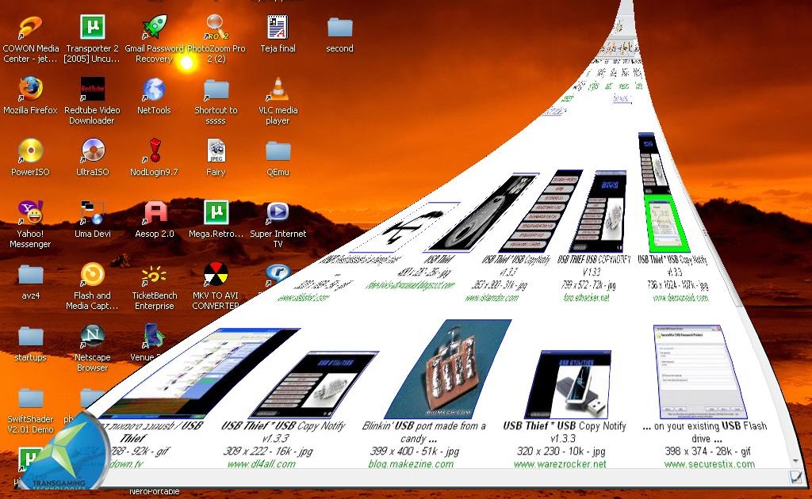Follow the www.dl4all.com link
Screen dimensions: 812x499
click(x=262, y=464)
